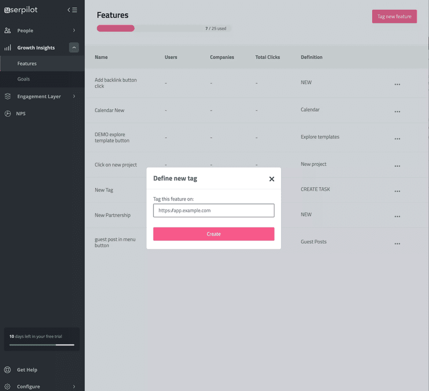The height and width of the screenshot is (391, 429).
Task: Click the Growth Insights bar-chart icon
Action: [9, 47]
